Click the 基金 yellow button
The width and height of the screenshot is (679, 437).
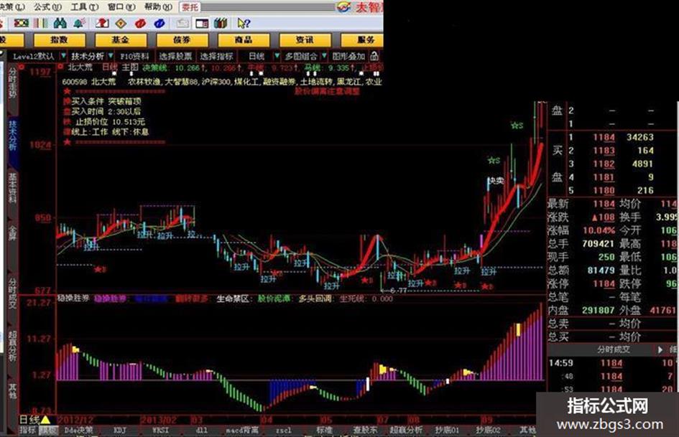(121, 39)
